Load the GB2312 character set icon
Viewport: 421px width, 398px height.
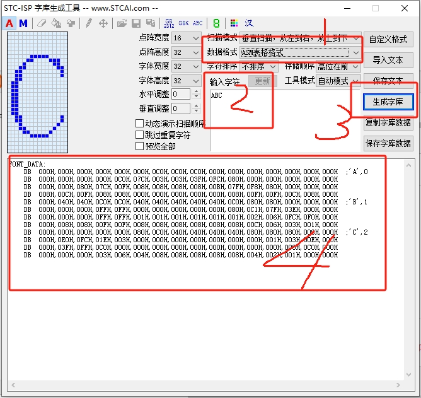pyautogui.click(x=169, y=23)
